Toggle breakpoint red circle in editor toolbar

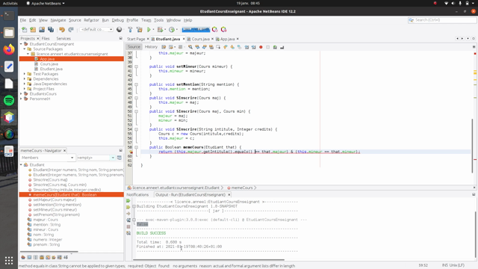261,47
